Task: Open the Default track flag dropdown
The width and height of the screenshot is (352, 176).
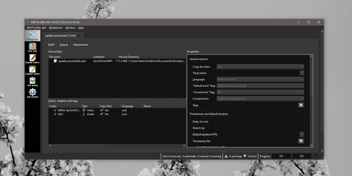Action: pos(260,86)
